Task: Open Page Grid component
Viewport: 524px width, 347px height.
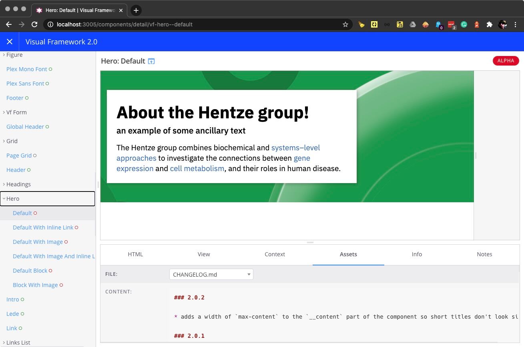Action: click(x=19, y=156)
